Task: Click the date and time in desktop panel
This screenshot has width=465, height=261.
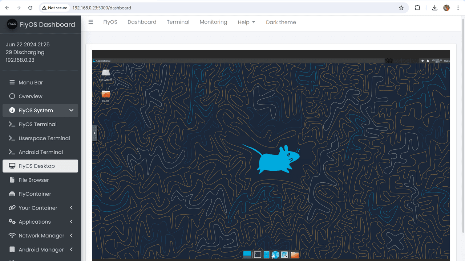Action: coord(437,61)
